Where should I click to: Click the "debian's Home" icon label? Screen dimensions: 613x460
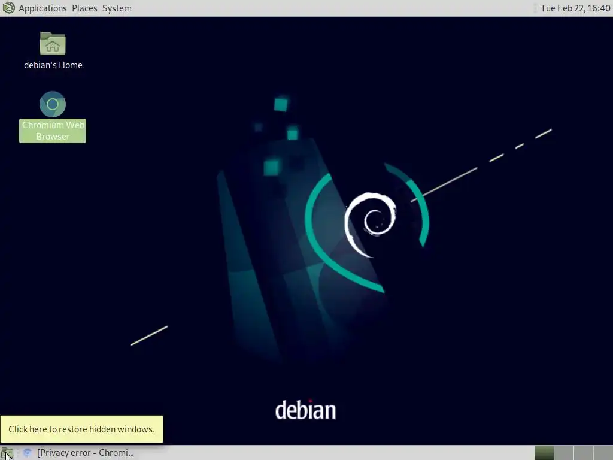(53, 65)
